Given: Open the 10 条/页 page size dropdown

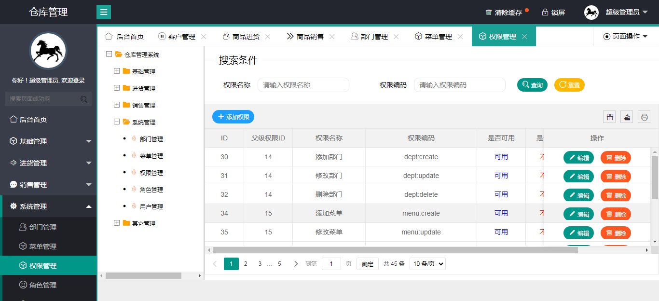Looking at the screenshot, I should coord(427,264).
